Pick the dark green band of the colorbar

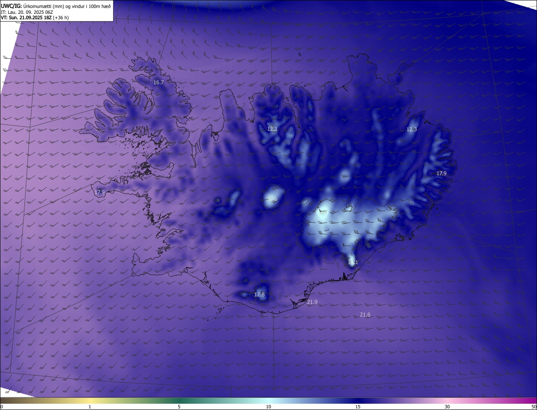pyautogui.click(x=179, y=400)
